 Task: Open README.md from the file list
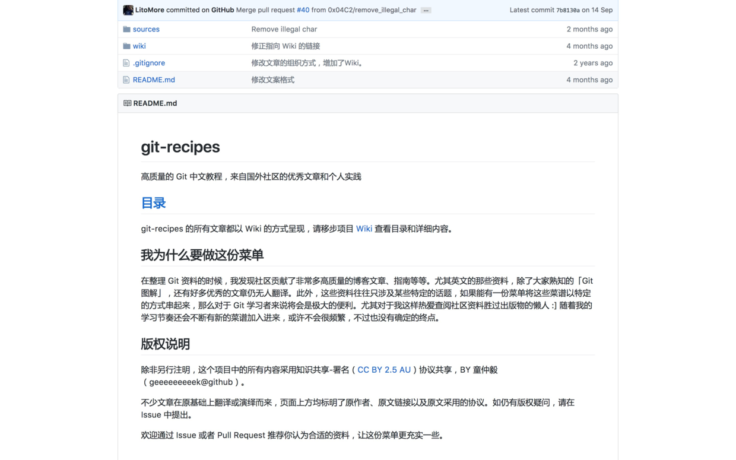(x=154, y=80)
